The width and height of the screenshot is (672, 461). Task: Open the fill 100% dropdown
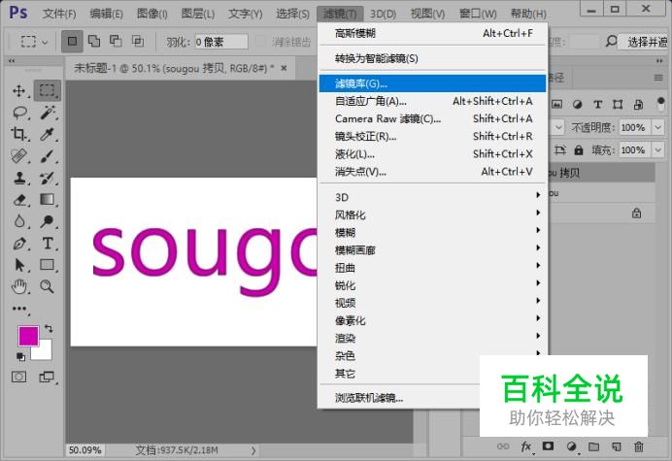tap(657, 150)
